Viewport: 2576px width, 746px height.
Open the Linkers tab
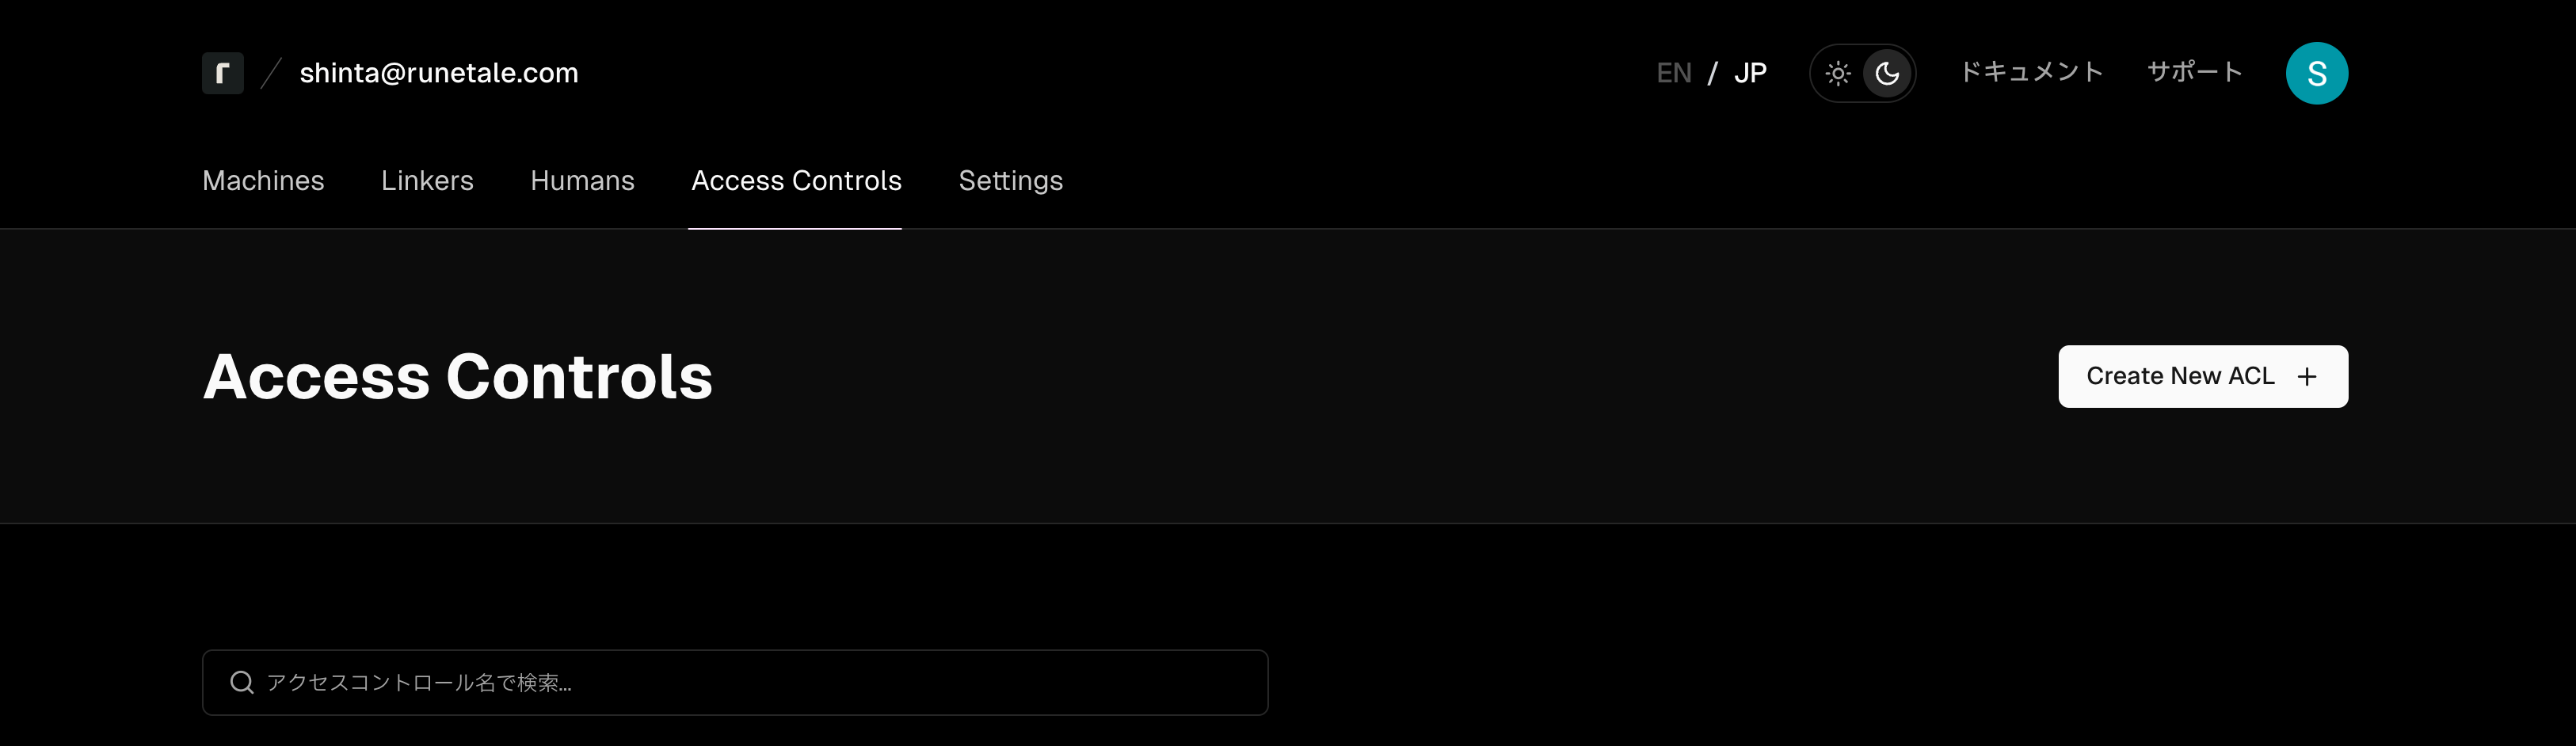coord(427,180)
